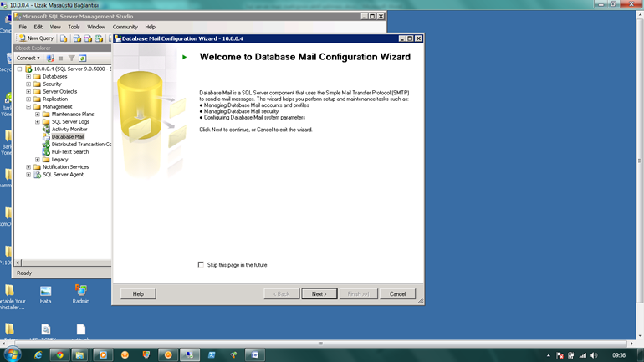Open the File menu
Image resolution: width=644 pixels, height=362 pixels.
(23, 27)
